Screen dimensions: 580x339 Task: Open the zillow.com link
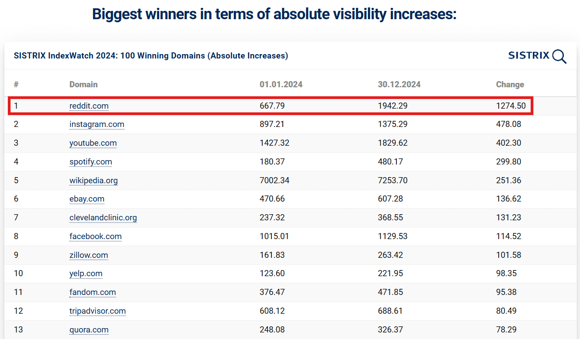tap(88, 255)
